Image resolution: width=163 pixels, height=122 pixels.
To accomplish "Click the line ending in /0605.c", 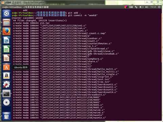I will tap(58, 105).
